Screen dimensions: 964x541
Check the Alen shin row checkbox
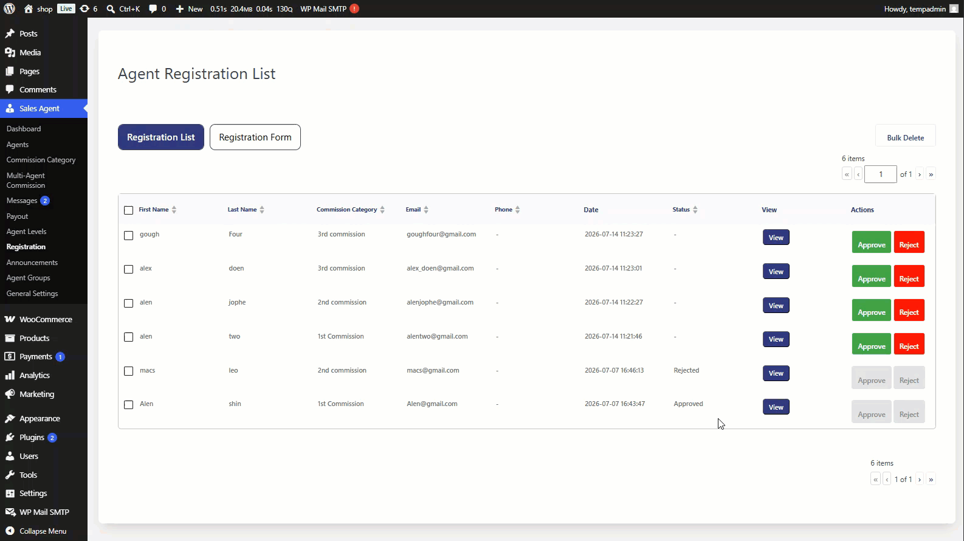pyautogui.click(x=128, y=405)
